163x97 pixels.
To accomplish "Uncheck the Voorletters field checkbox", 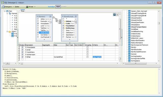I will click(x=63, y=26).
